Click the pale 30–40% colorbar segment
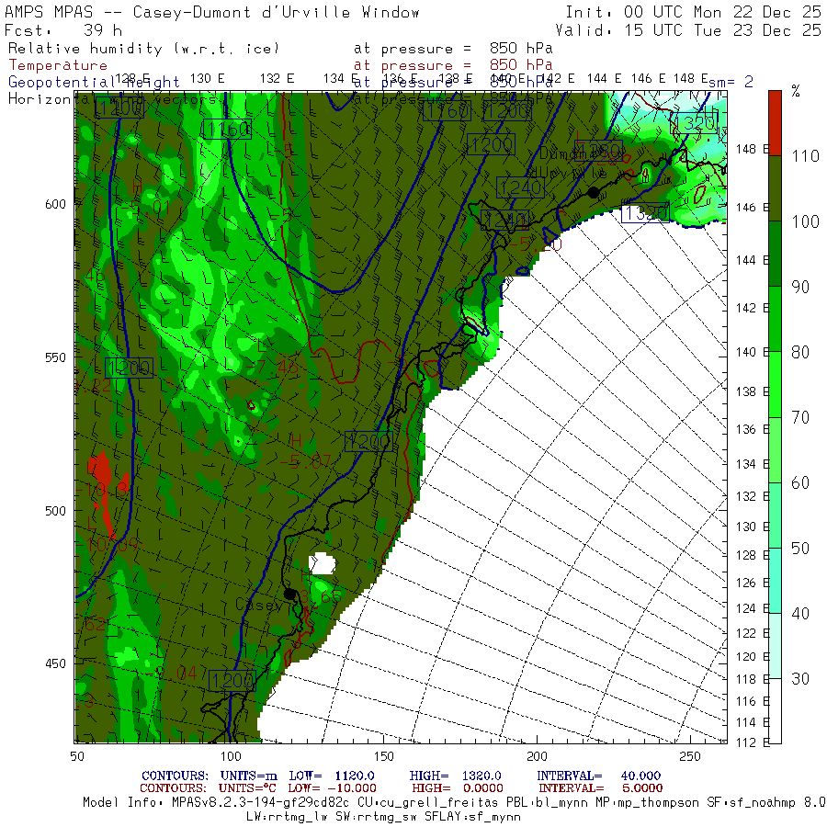Screen dimensions: 827x827 tap(775, 646)
